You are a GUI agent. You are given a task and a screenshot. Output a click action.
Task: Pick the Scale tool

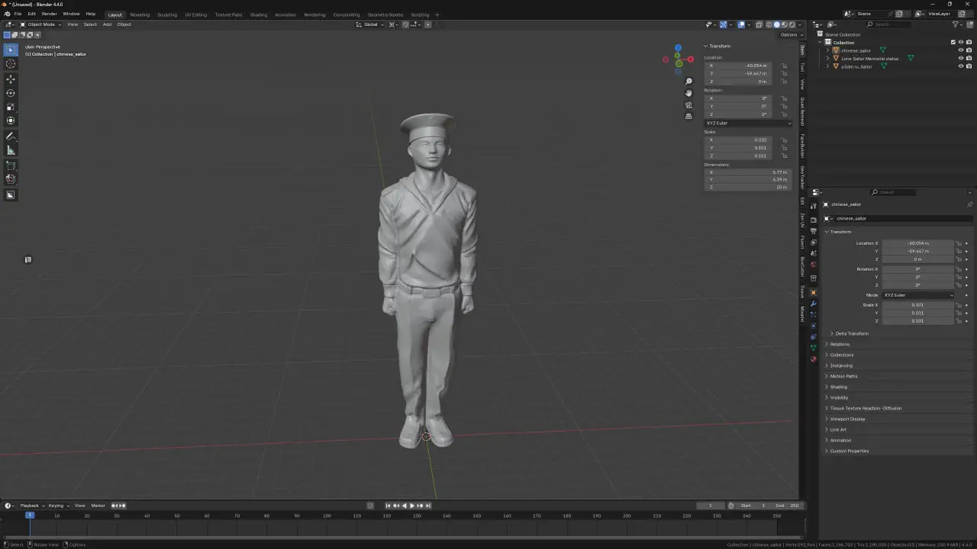[x=11, y=107]
